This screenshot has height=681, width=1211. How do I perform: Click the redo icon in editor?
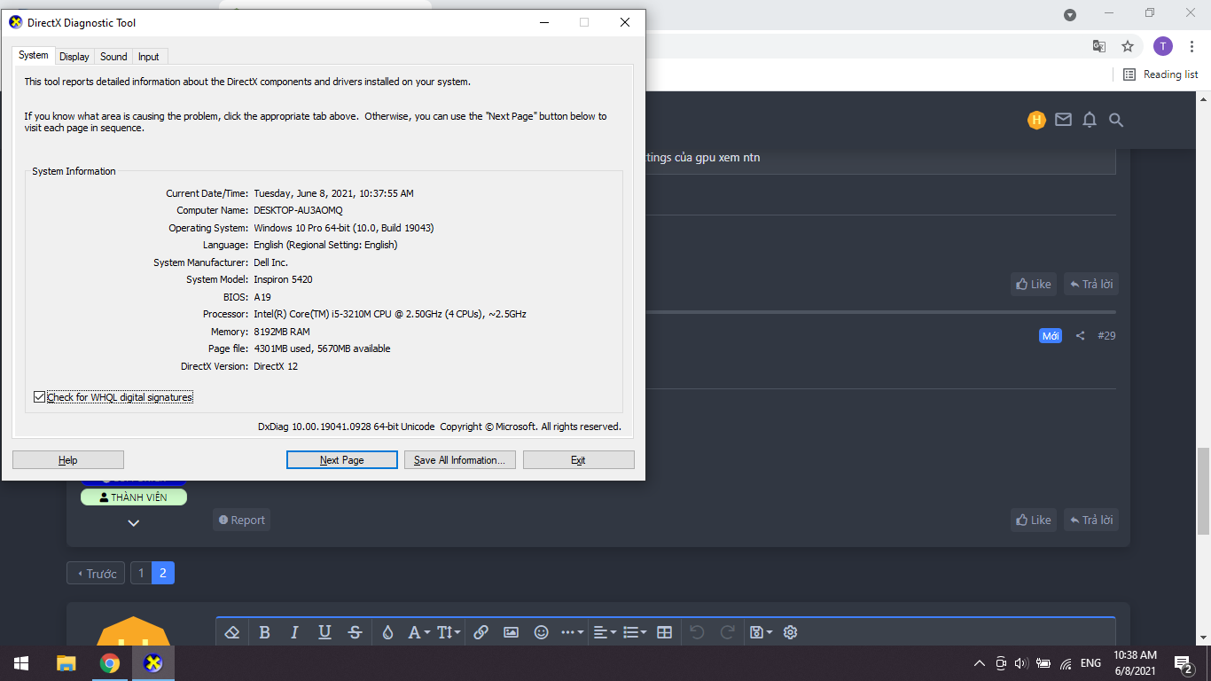tap(727, 632)
